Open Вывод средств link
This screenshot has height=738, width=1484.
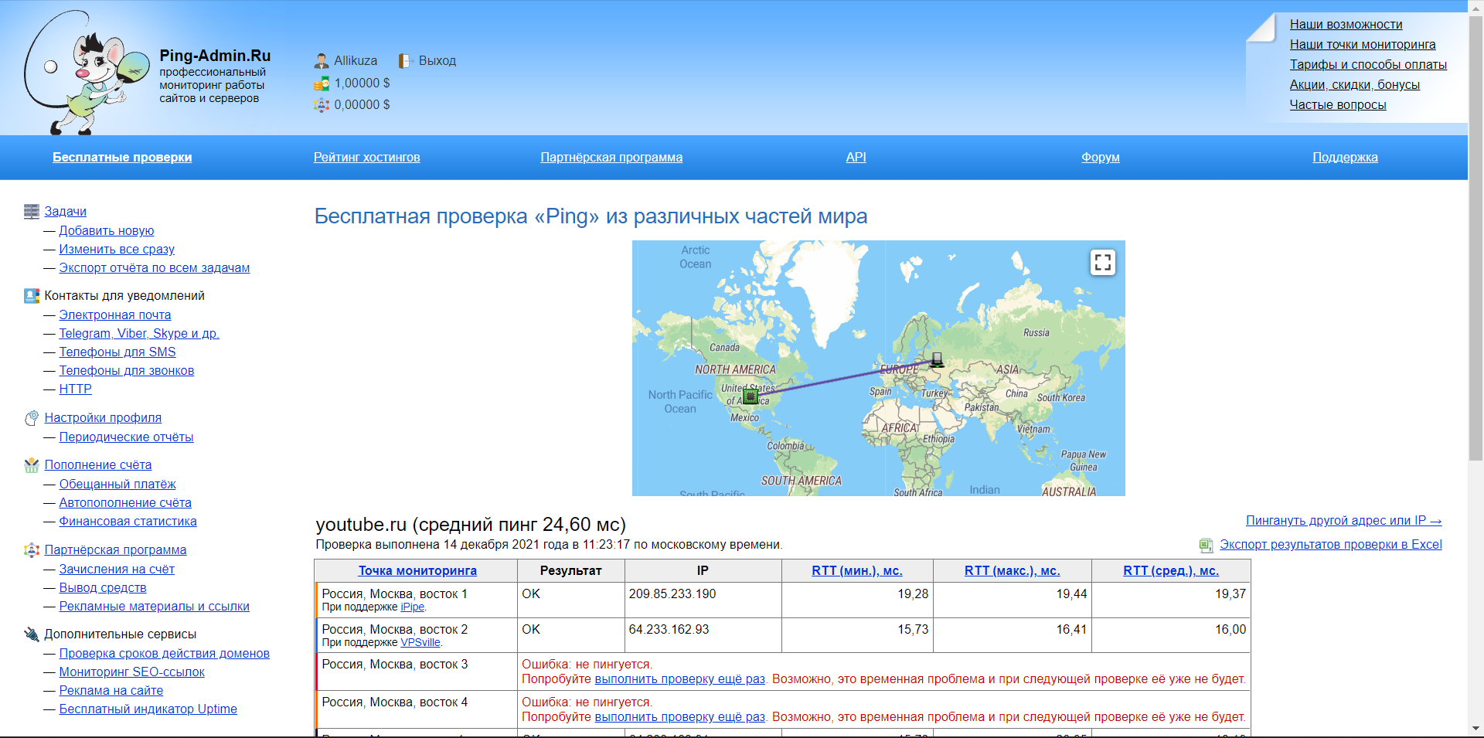point(103,588)
